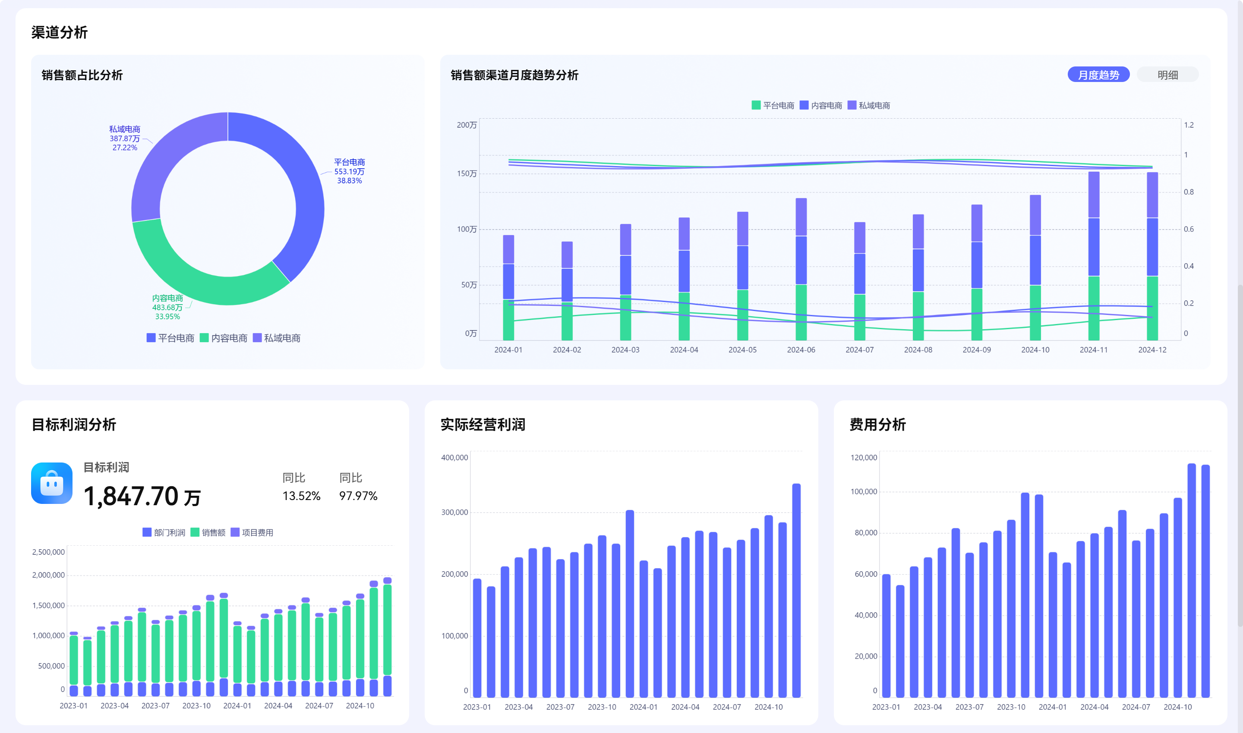Screen dimensions: 1243x733
Task: Click the 2024-11 stacked bar in monthly trend chart
Action: click(x=1094, y=256)
